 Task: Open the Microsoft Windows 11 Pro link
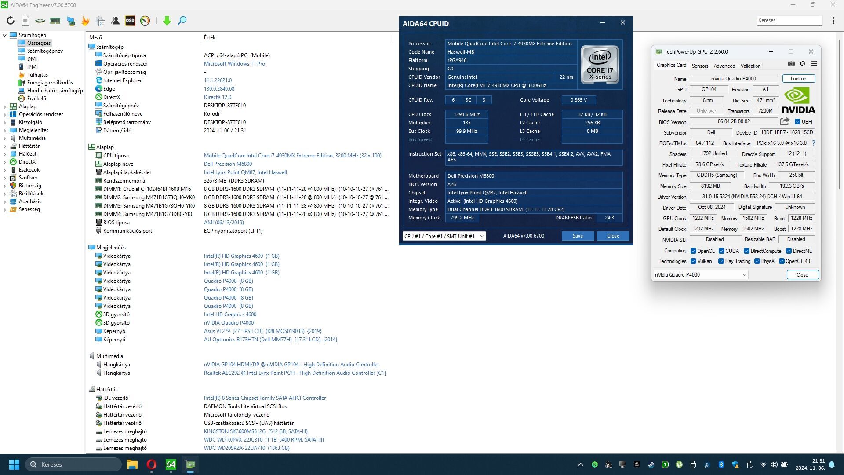tap(234, 64)
